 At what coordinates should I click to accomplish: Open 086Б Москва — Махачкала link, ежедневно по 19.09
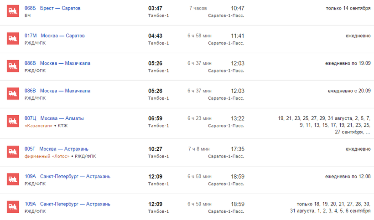57,63
